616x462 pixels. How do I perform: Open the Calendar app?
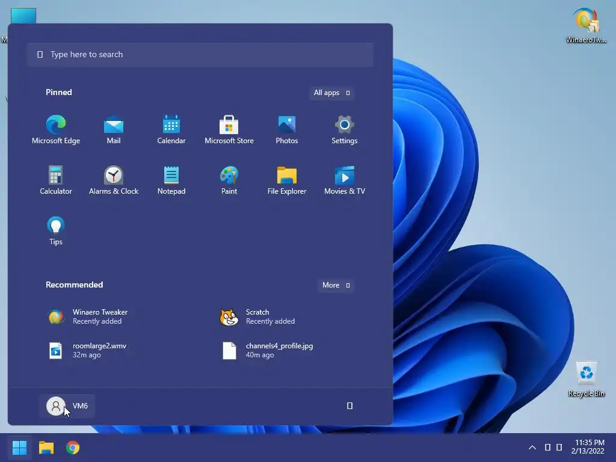tap(171, 130)
